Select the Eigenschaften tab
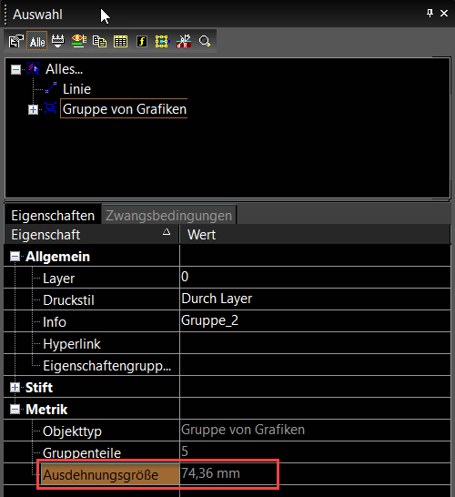 tap(53, 215)
